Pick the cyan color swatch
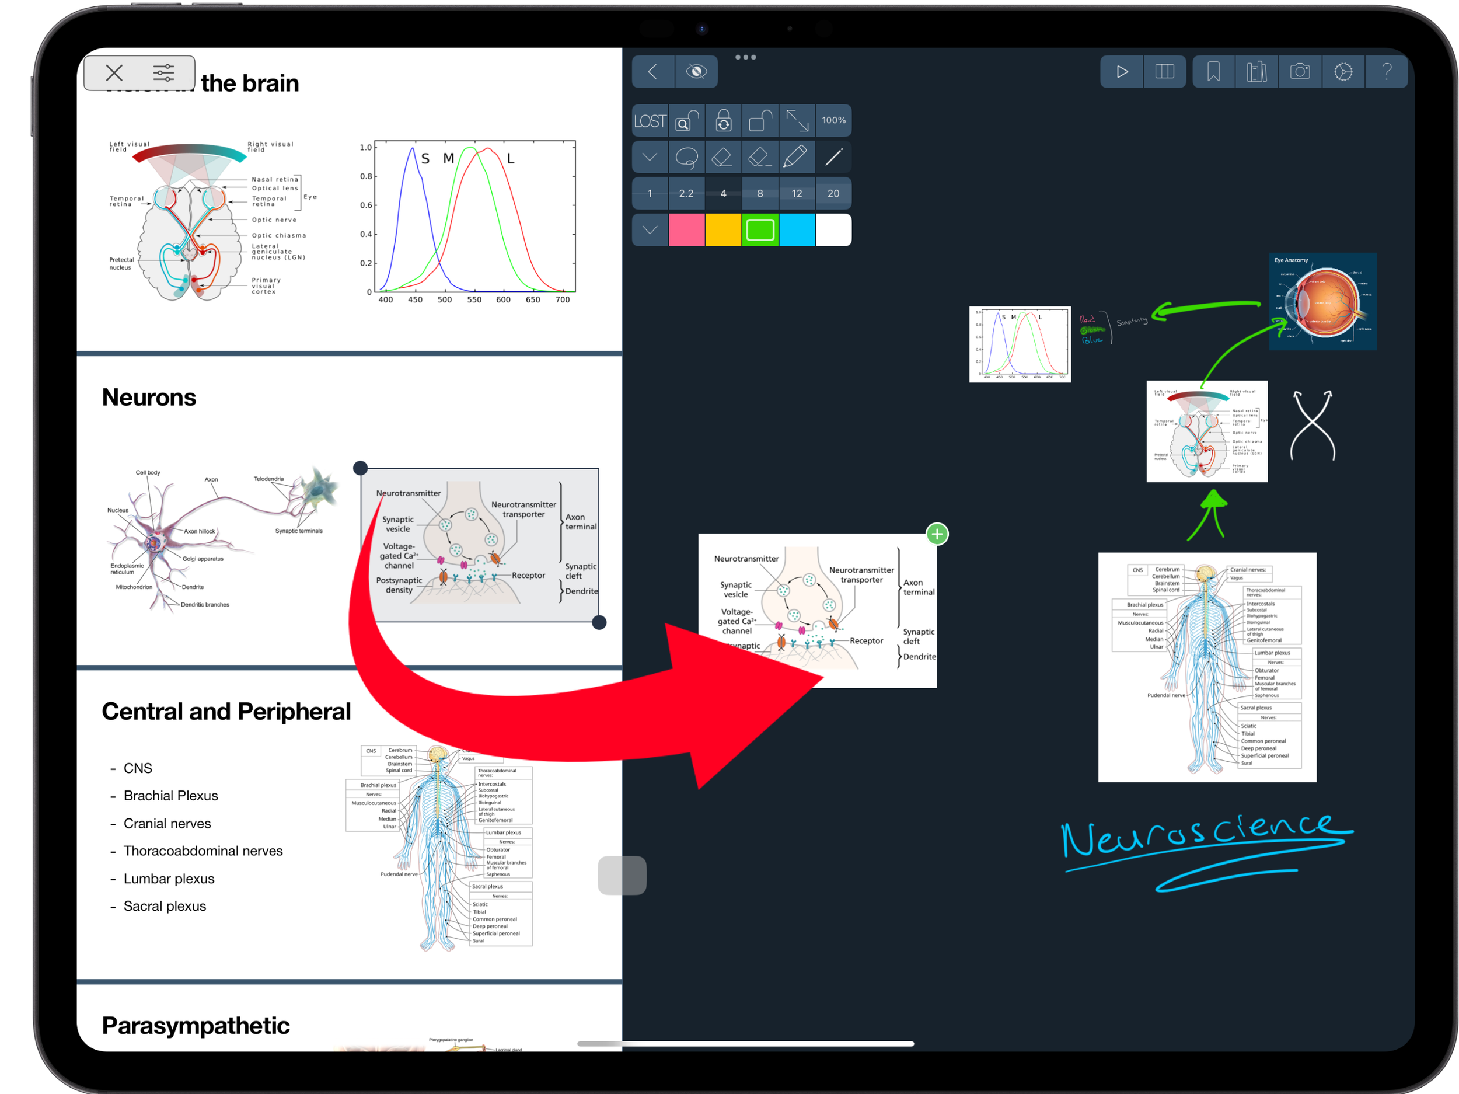Image resolution: width=1459 pixels, height=1094 pixels. tap(797, 229)
